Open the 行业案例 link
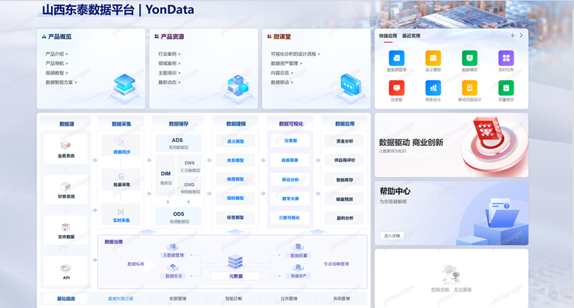Screen dimensions: 574x308 [170, 54]
